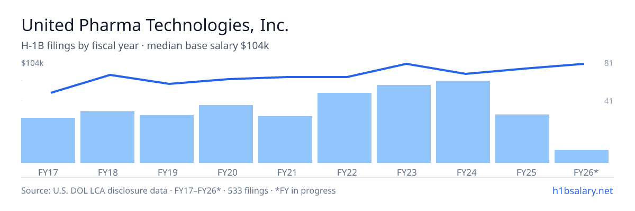Click the median base salary subtitle
Image resolution: width=635 pixels, height=211 pixels.
coord(208,46)
